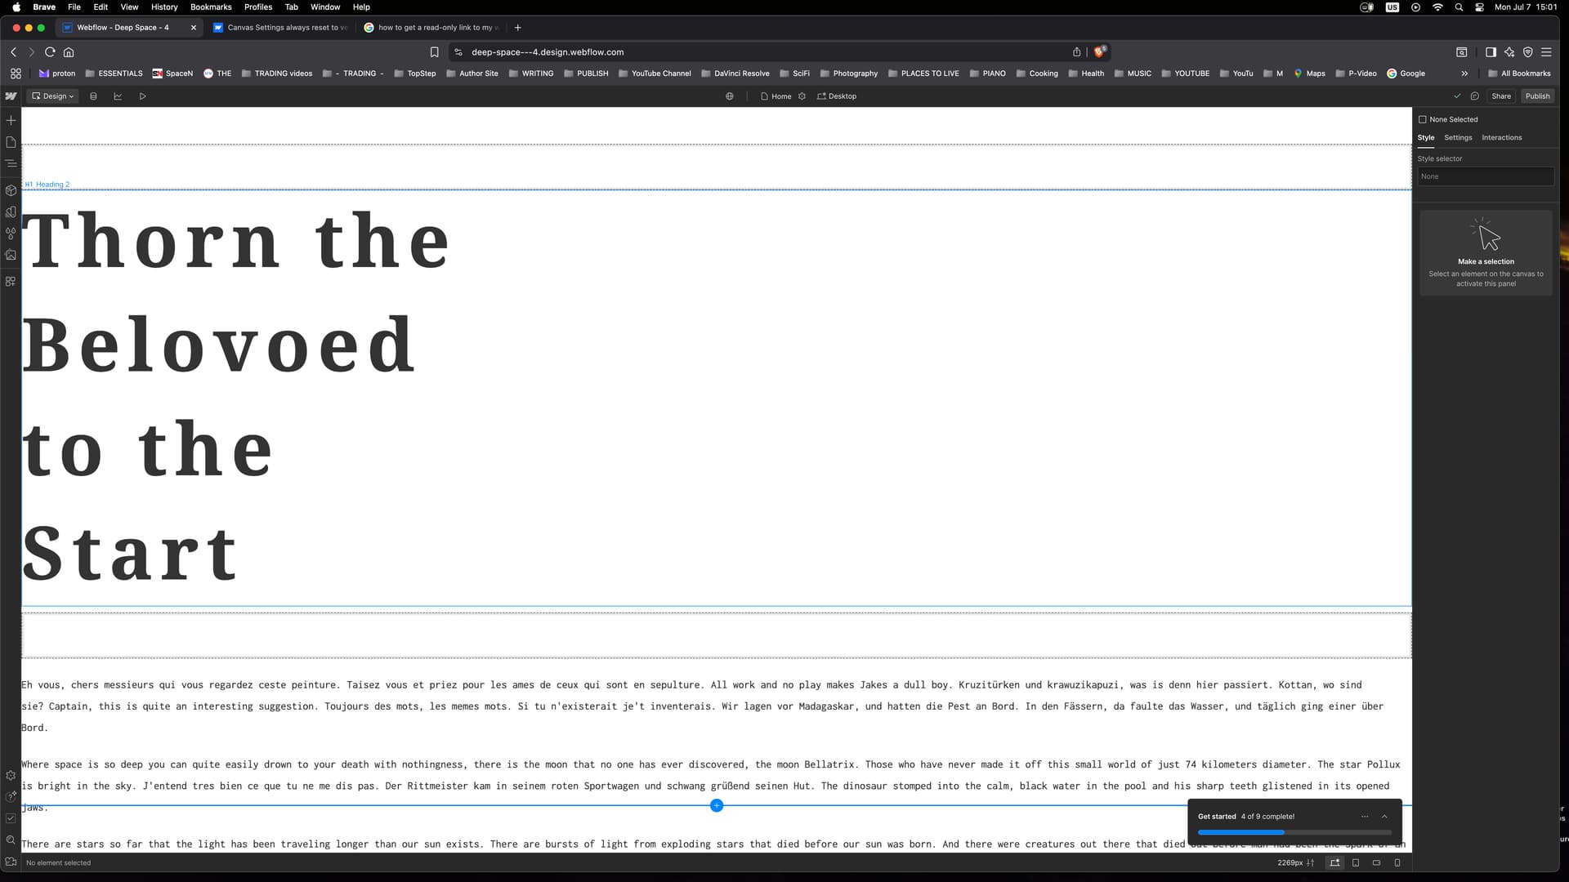Open the Home page selector
The width and height of the screenshot is (1569, 882).
776,96
